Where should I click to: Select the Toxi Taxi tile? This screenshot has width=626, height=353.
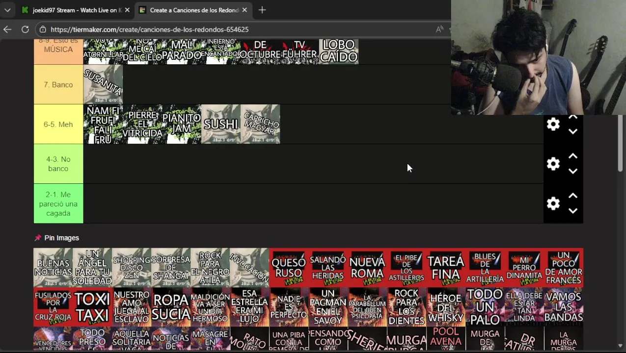pos(92,306)
